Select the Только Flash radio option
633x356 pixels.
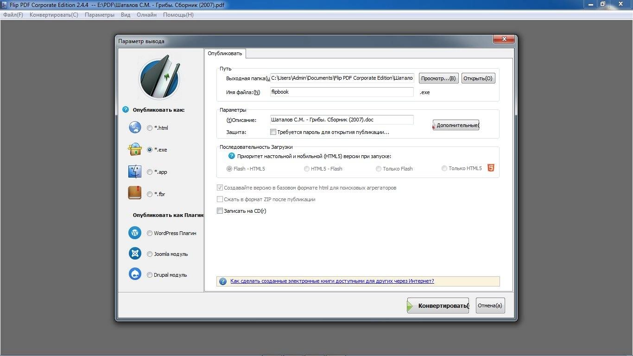379,169
